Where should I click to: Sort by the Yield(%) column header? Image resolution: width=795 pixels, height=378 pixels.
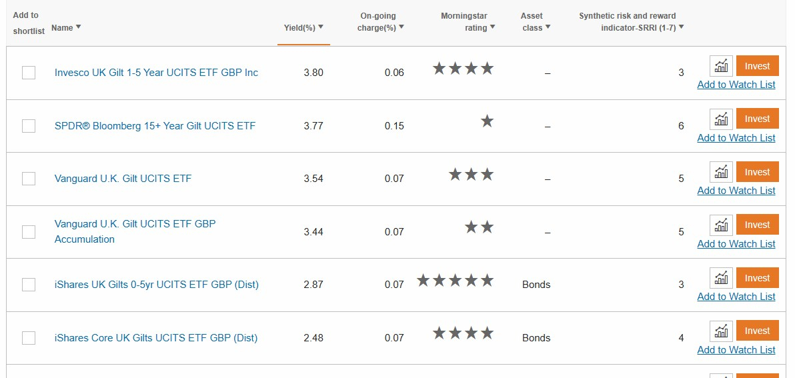[x=303, y=27]
